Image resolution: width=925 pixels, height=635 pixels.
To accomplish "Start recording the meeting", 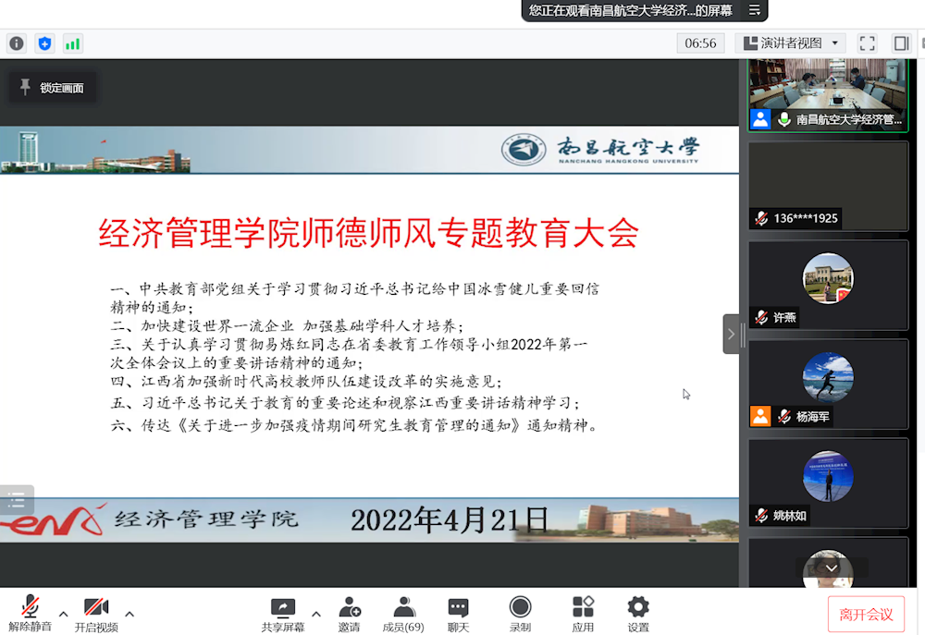I will coord(520,614).
